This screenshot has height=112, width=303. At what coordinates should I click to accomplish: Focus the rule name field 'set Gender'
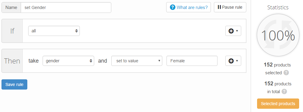click(x=66, y=7)
